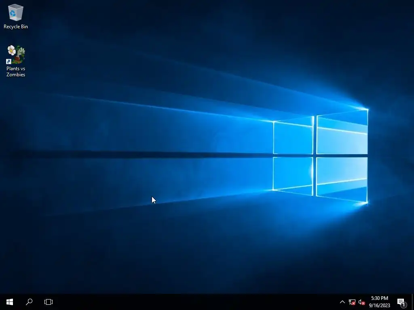Open the Action Center notifications icon
The width and height of the screenshot is (414, 310).
(x=401, y=302)
